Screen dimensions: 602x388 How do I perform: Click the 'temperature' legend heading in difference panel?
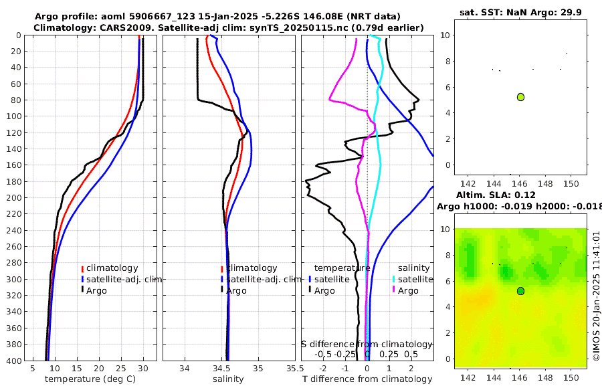click(342, 268)
